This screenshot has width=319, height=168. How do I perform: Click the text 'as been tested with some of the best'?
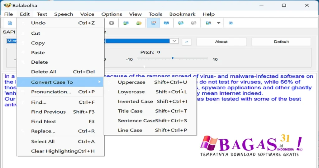249,99
